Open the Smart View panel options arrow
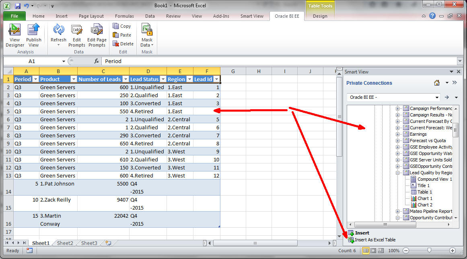 click(451, 71)
